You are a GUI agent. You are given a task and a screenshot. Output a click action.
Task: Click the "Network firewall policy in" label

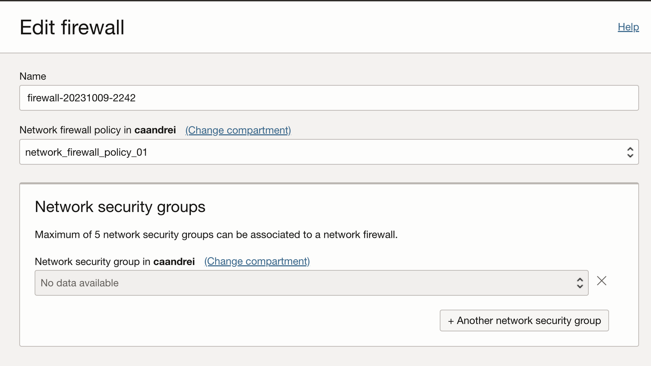point(75,130)
